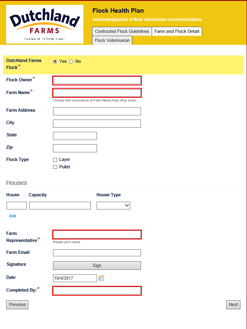Viewport: 247px width, 329px height.
Task: Switch to Contracted Flock Guidelines tab
Action: pos(122,31)
